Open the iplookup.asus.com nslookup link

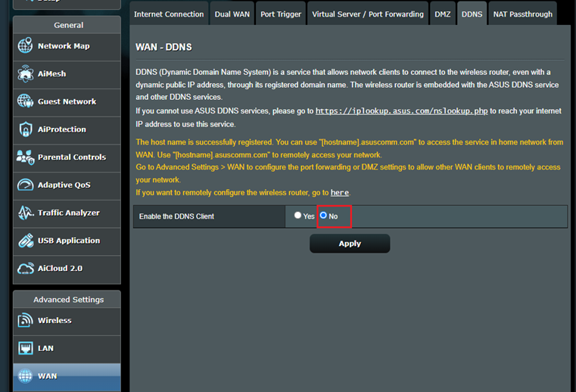click(x=401, y=111)
